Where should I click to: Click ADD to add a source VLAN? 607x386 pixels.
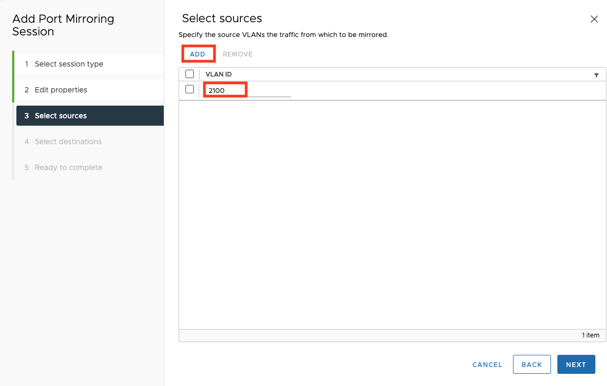pos(198,54)
